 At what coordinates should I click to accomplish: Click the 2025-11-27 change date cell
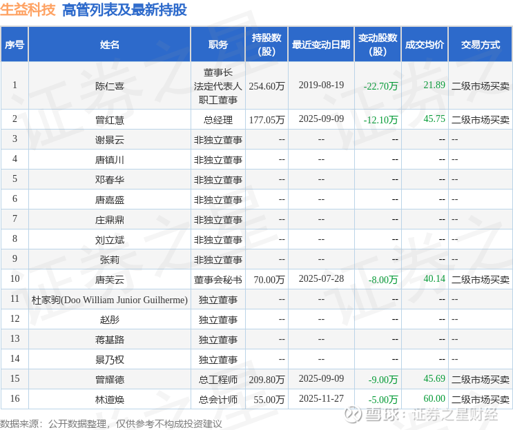click(321, 399)
